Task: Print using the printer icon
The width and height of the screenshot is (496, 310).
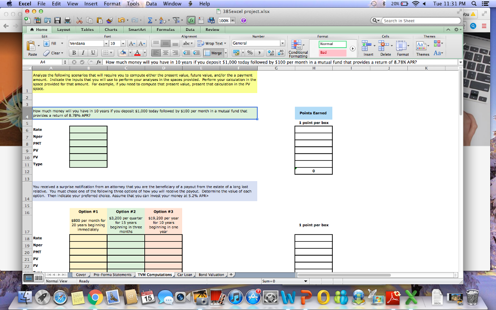Action: click(67, 20)
